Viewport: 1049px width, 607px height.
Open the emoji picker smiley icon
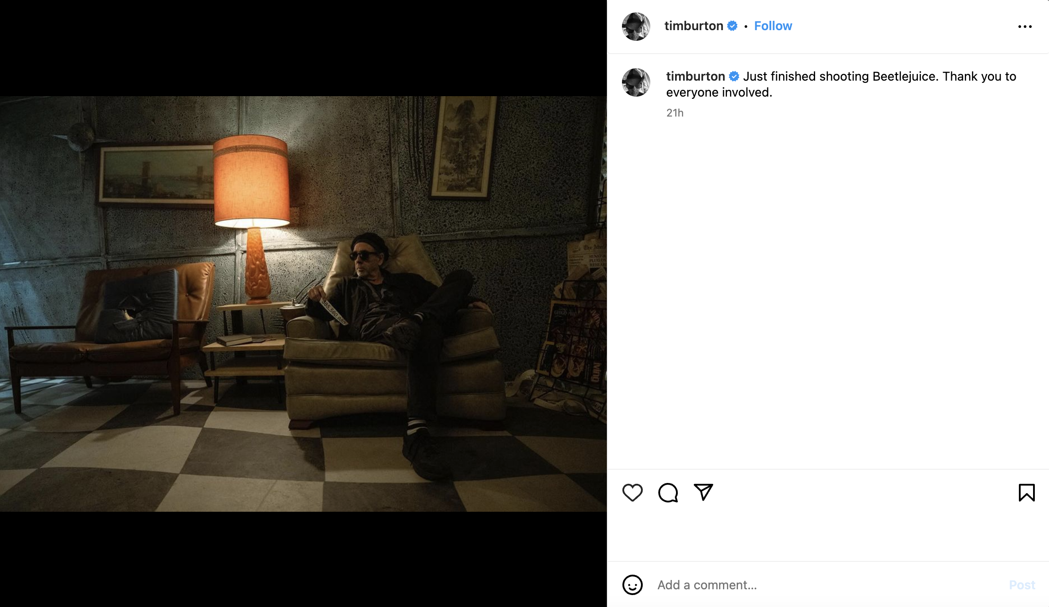click(x=632, y=585)
